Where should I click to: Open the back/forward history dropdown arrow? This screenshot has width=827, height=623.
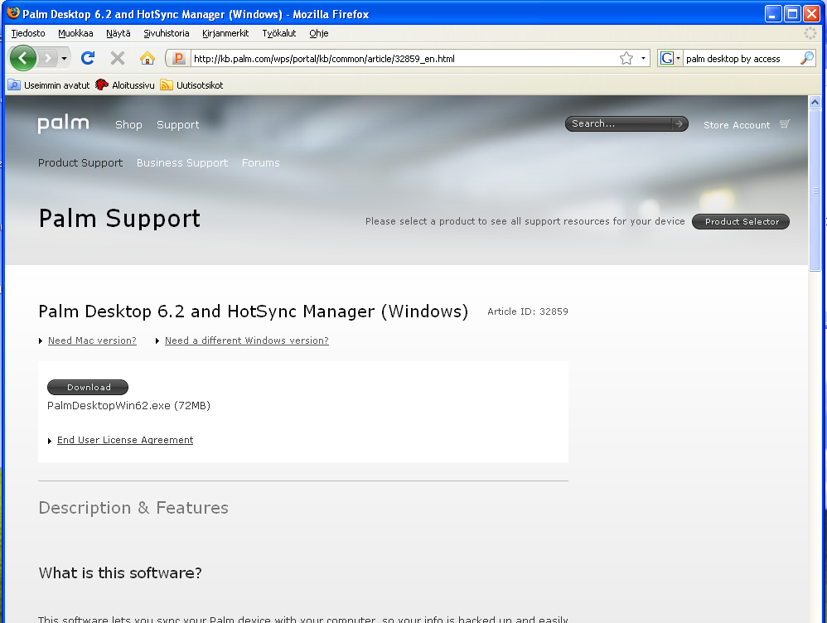[x=64, y=58]
